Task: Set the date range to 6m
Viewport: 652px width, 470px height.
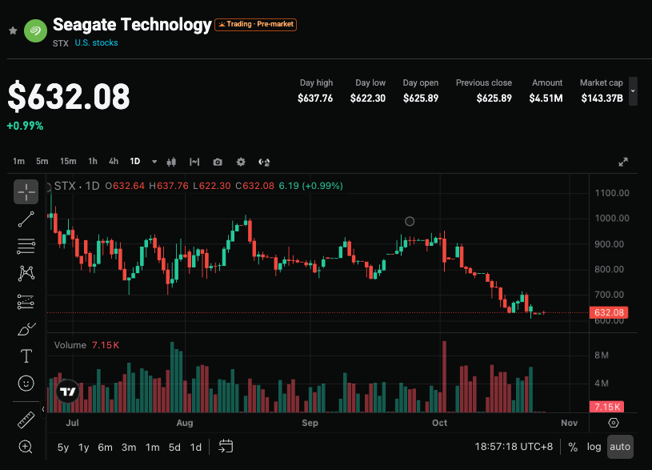Action: coord(106,448)
